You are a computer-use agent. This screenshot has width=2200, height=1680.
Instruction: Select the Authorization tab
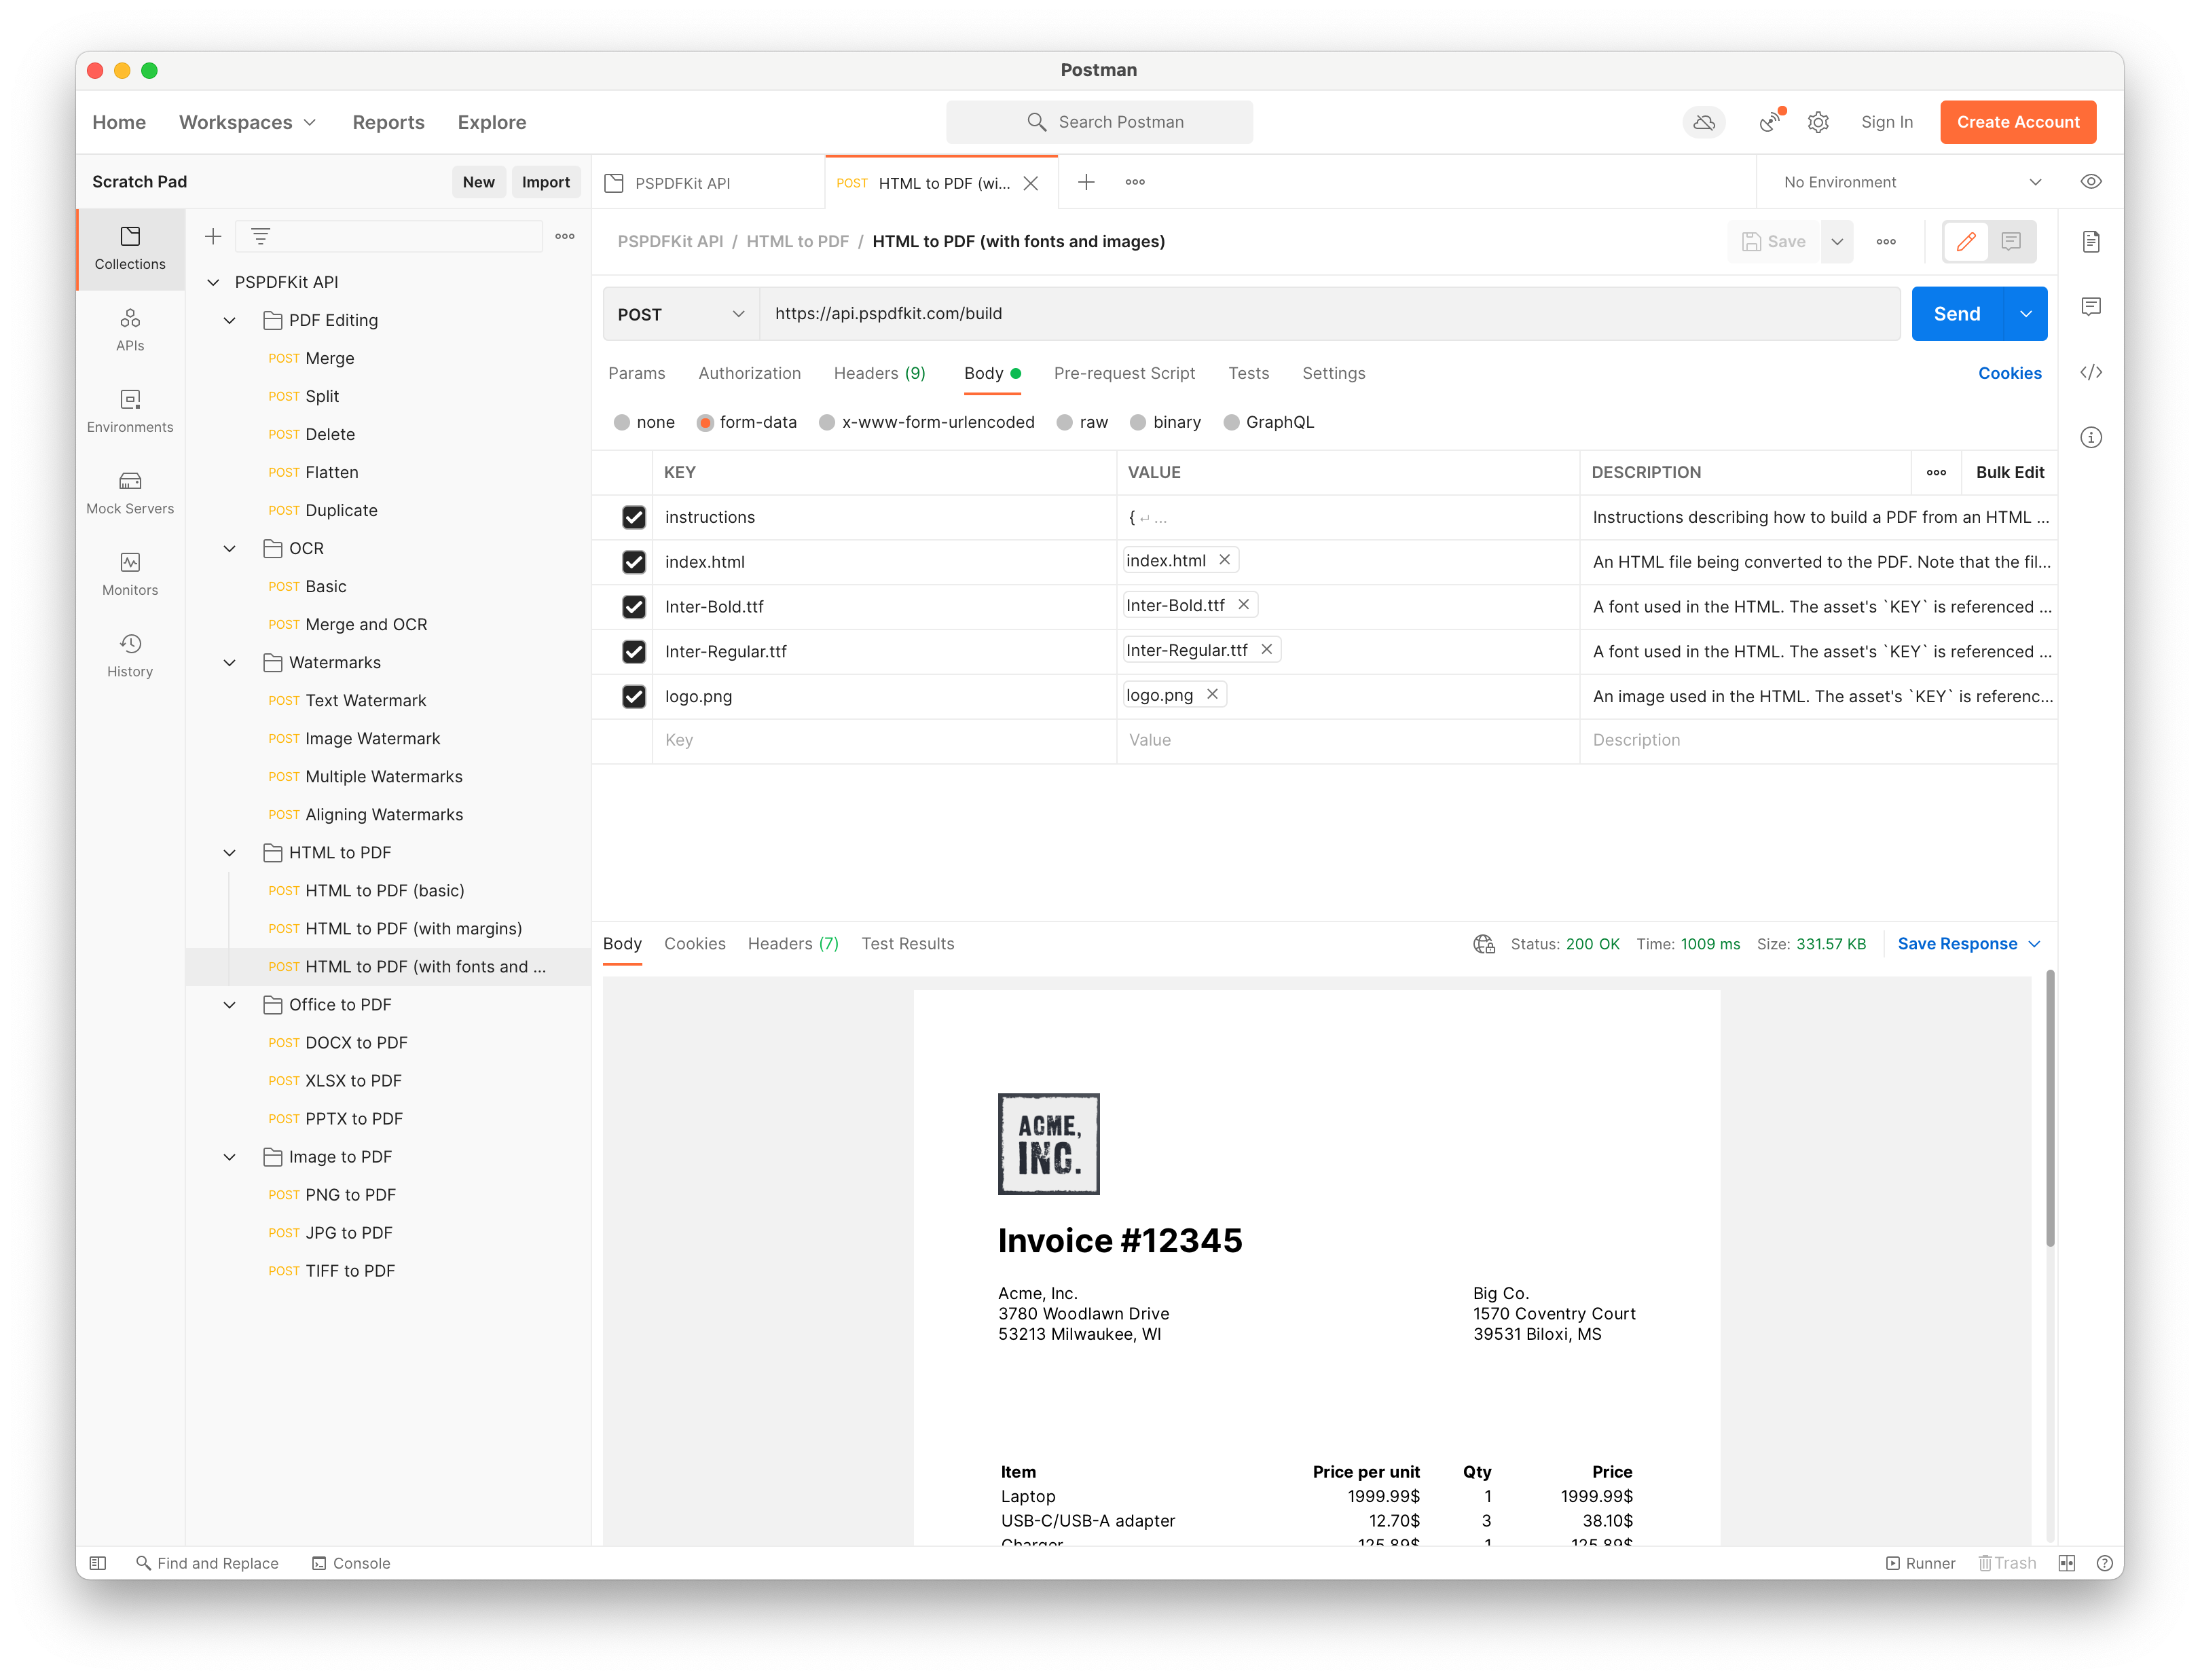click(750, 372)
